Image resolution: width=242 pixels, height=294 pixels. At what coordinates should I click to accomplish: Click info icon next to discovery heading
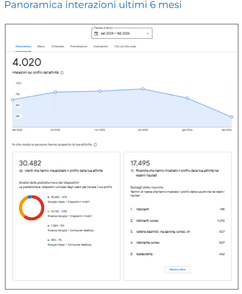coord(96,144)
